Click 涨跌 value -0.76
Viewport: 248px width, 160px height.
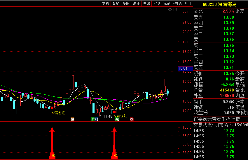[229, 79]
